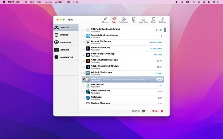Click the volume icon in menu bar
This screenshot has height=139, width=223.
[x=176, y=2]
